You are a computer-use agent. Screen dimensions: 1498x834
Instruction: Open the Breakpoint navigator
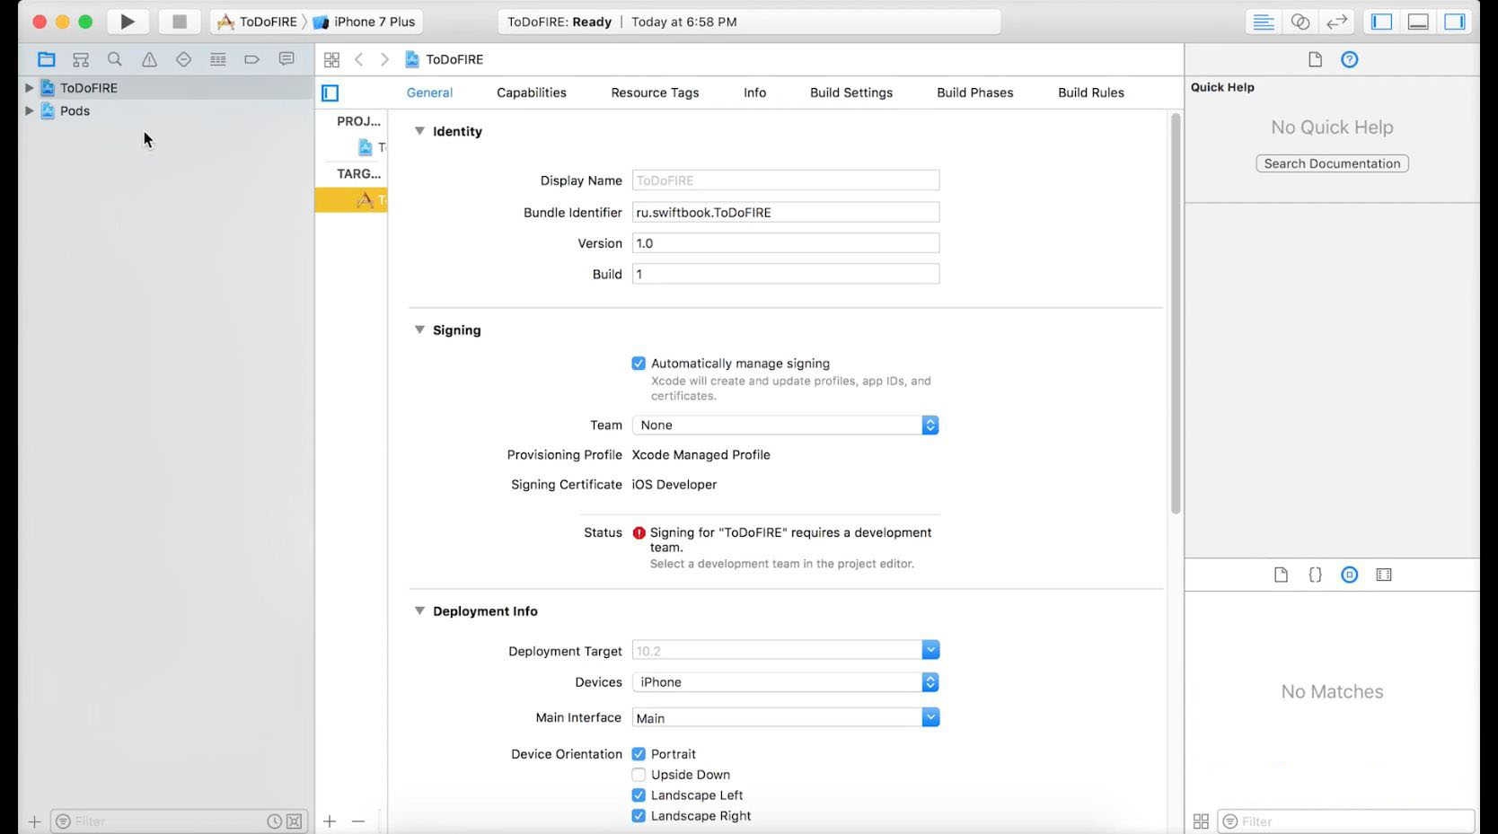pos(251,59)
